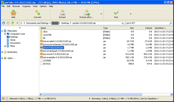Click poi-excelant-3.9-20121203.jar archive icon
Viewport: 174px width, 102px height.
tap(41, 41)
